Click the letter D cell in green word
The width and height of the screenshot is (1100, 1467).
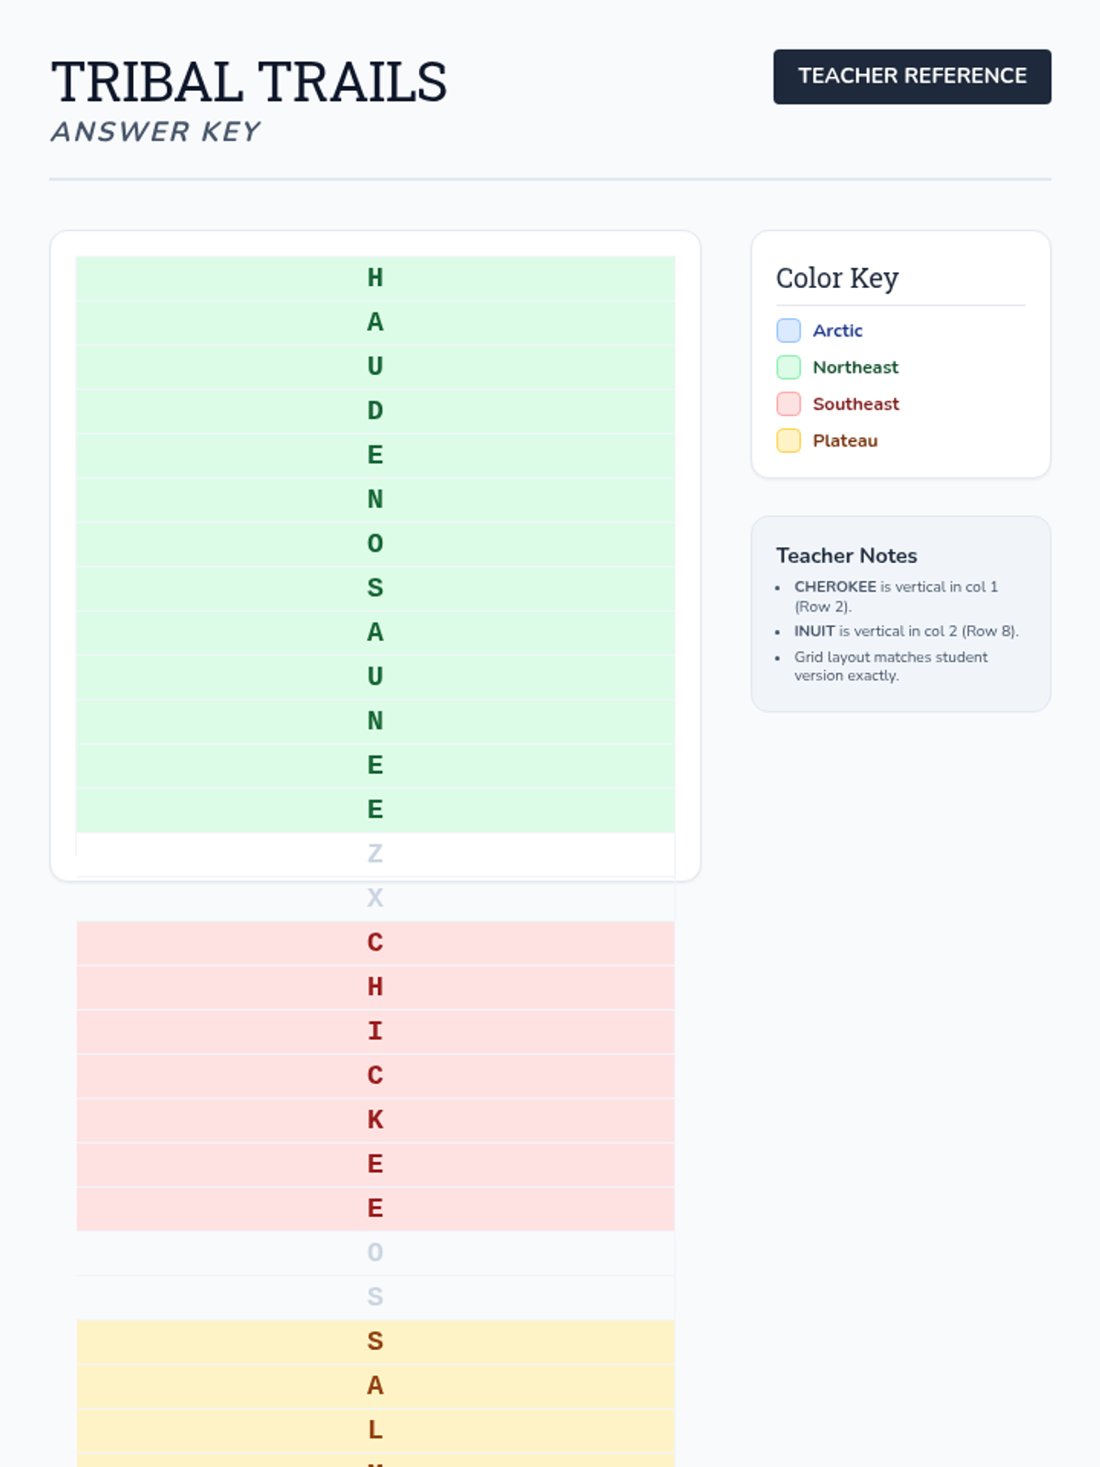coord(375,411)
